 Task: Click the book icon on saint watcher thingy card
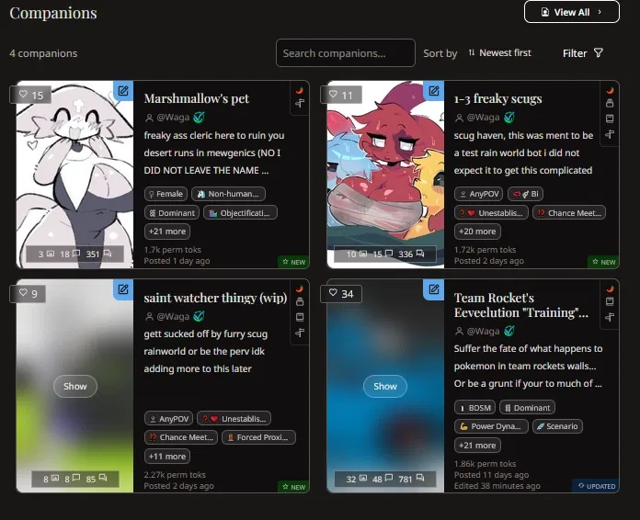[x=300, y=317]
